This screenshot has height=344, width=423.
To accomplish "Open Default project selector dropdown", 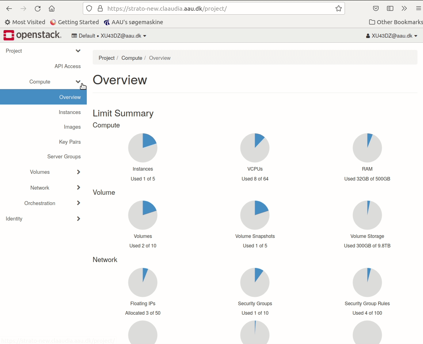I will point(109,36).
